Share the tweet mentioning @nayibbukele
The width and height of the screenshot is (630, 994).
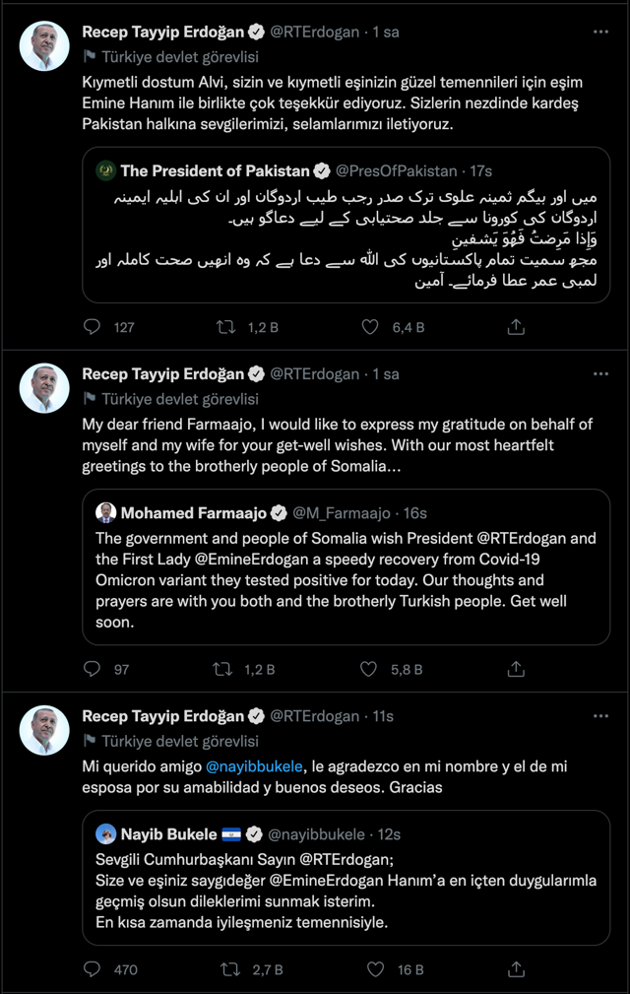pos(515,969)
